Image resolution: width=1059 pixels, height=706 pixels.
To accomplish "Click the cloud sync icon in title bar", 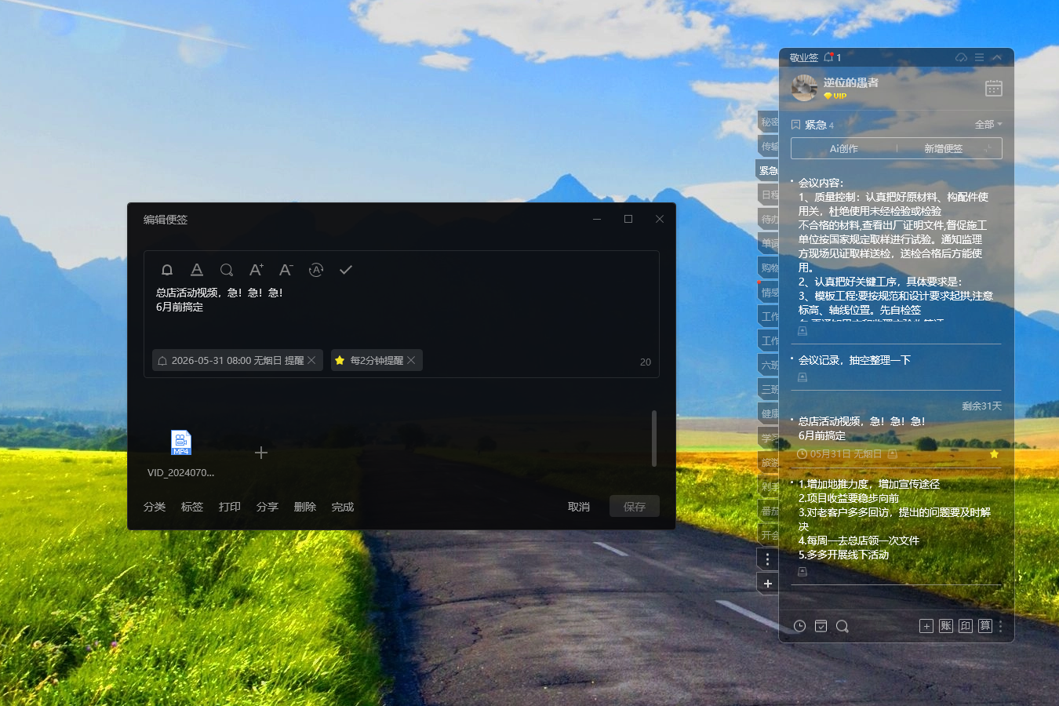I will point(961,57).
